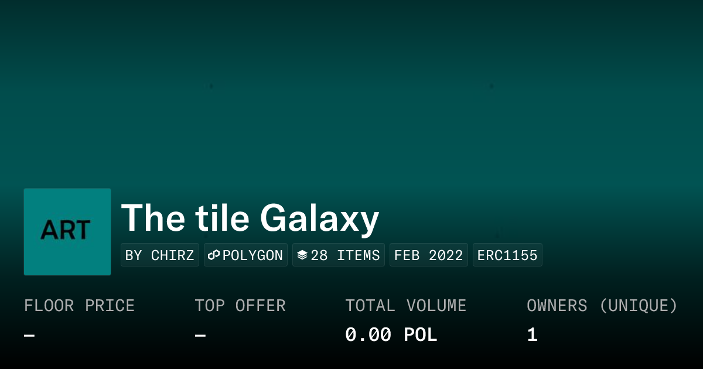Click the POL currency unit in volume
The image size is (703, 369).
420,335
